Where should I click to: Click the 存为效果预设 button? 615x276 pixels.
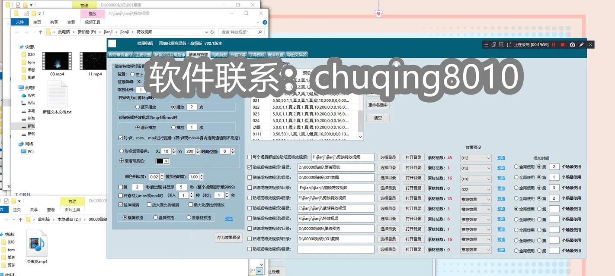(228, 238)
